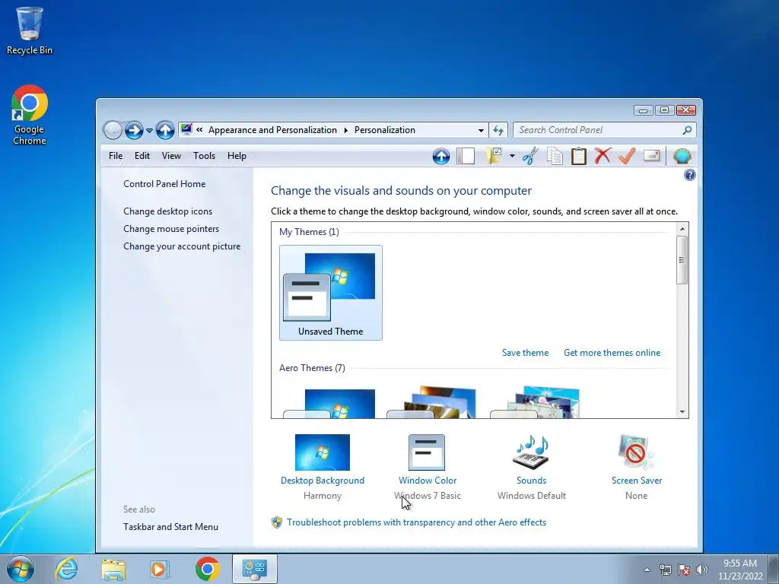Click the red X Delete icon

click(x=603, y=156)
